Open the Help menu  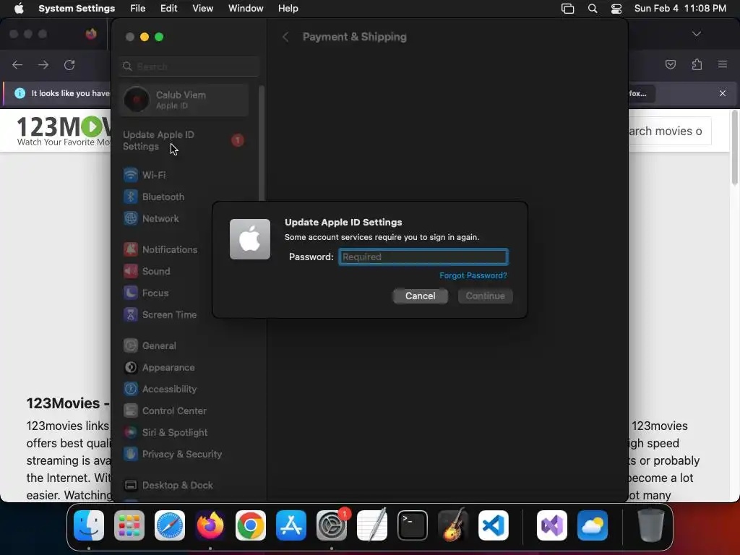click(288, 9)
